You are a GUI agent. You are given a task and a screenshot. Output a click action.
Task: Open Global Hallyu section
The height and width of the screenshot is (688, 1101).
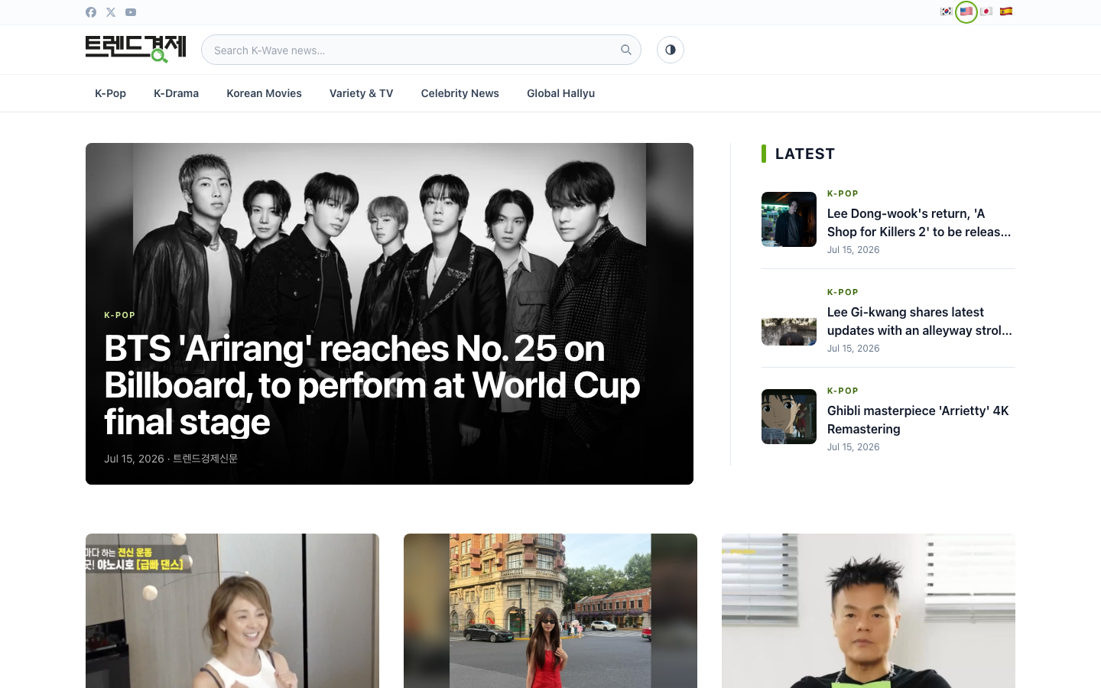[560, 93]
